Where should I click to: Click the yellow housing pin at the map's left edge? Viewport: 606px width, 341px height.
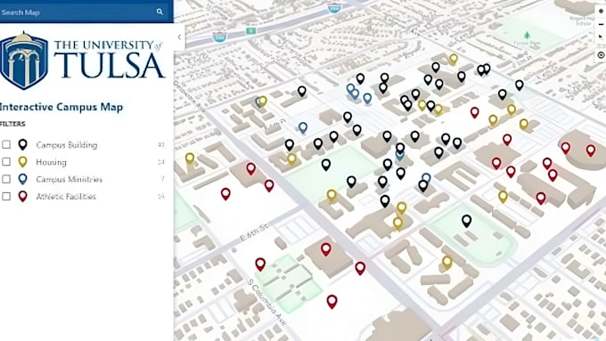tap(190, 158)
